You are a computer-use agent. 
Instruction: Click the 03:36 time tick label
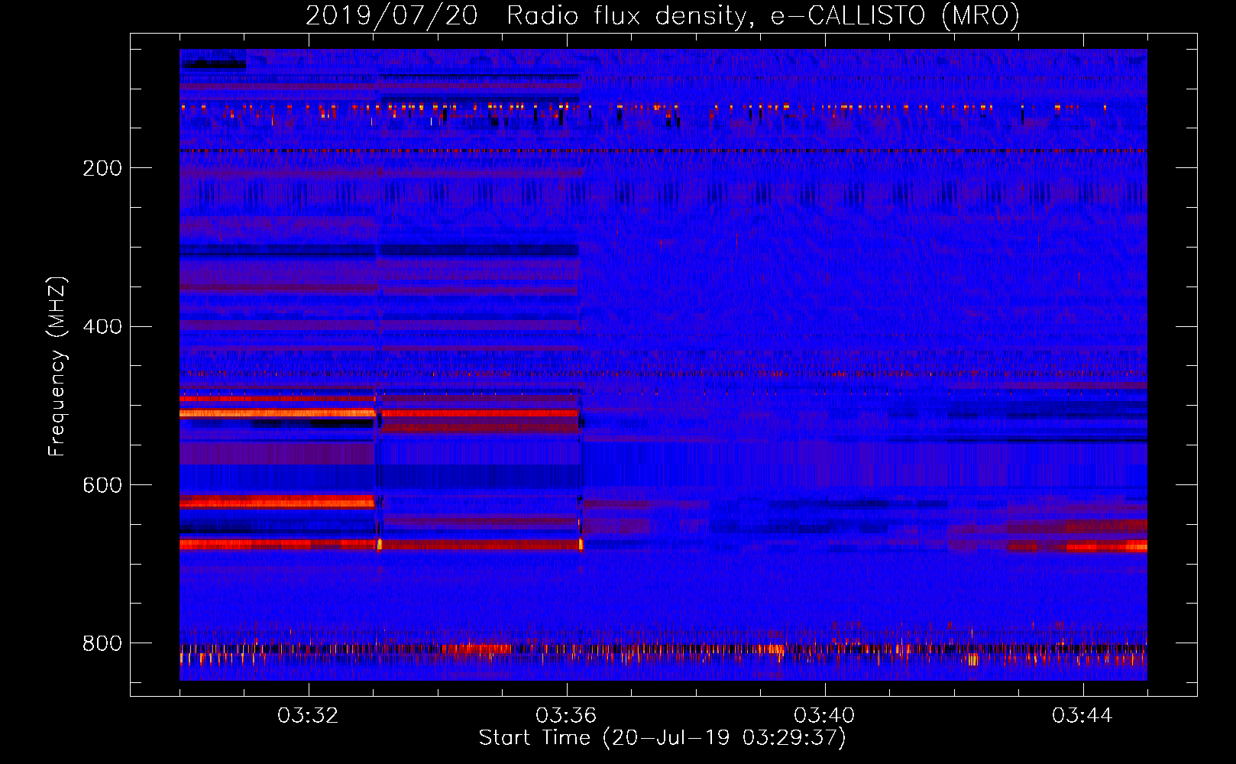(566, 716)
